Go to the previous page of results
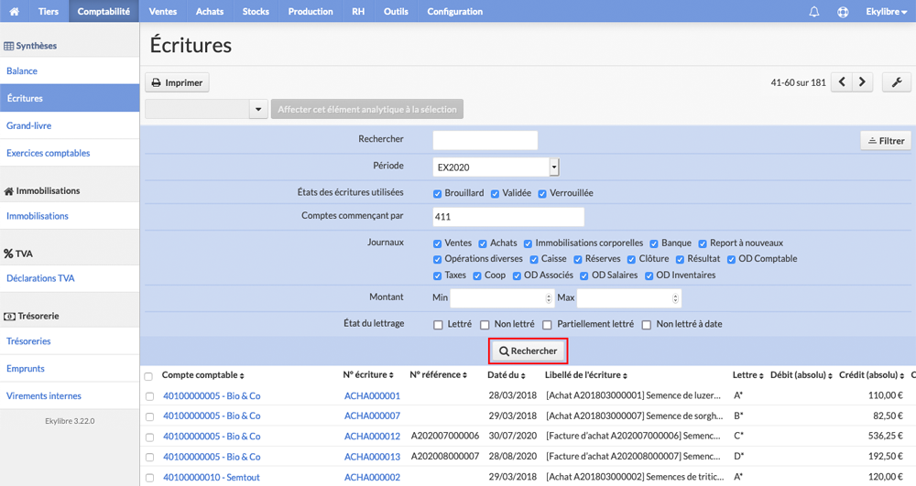 tap(842, 82)
